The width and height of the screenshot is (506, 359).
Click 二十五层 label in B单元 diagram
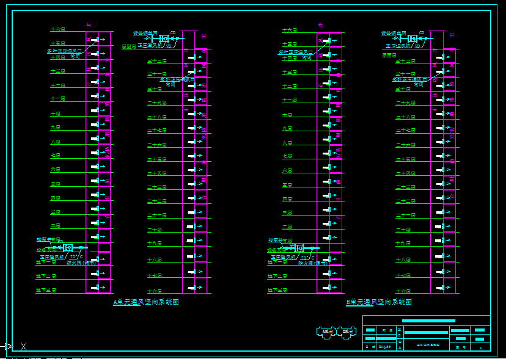[406, 159]
